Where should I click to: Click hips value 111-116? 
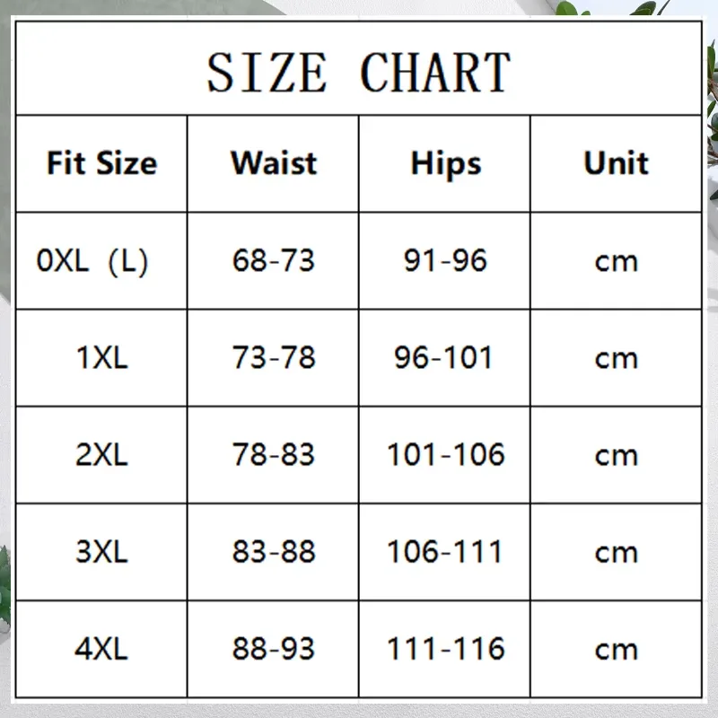pos(445,649)
